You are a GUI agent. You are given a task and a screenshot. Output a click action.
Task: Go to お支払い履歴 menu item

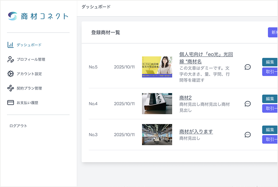27,102
